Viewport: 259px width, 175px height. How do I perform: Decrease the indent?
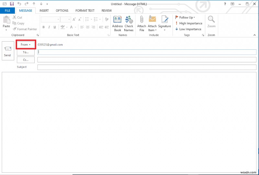tap(101, 27)
